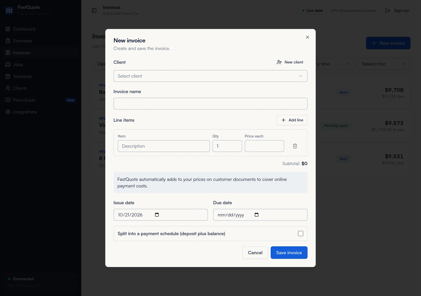Viewport: 421px width, 296px height.
Task: Delete the line item with trash icon
Action: [295, 146]
